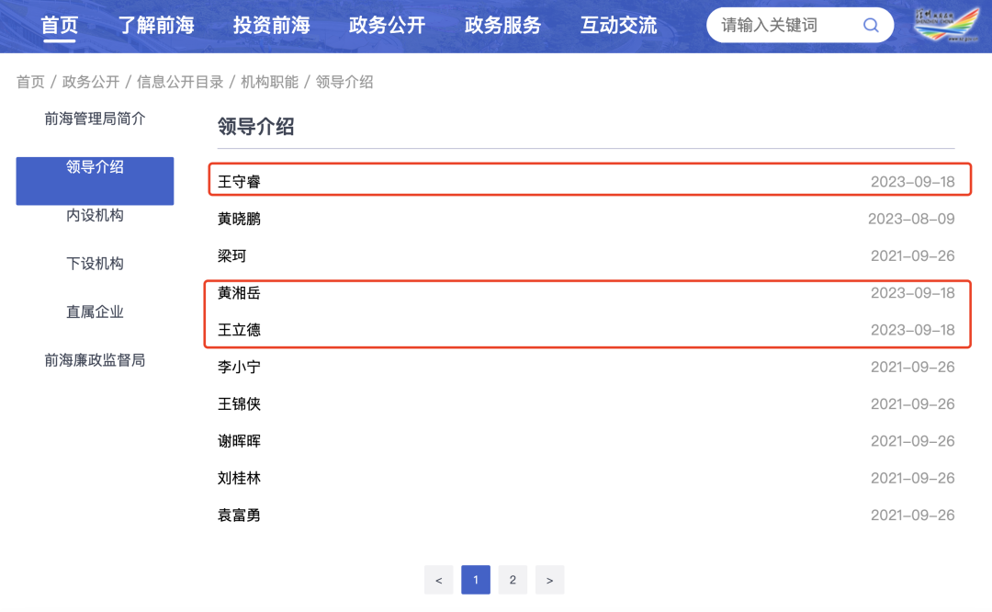
Task: Switch to the 互动交流 section
Action: click(x=619, y=26)
